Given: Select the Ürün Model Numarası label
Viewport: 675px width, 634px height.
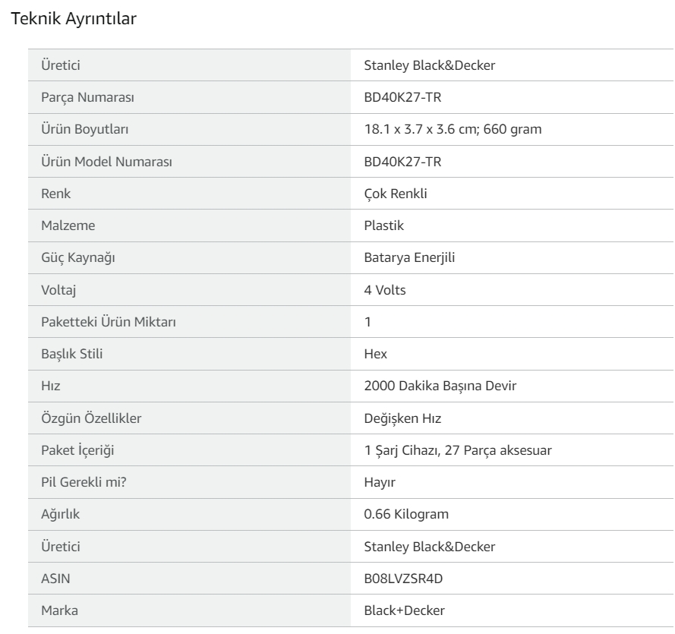Looking at the screenshot, I should tap(106, 162).
